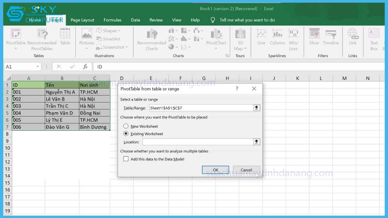Click SmartArt in Illustrations group
The width and height of the screenshot is (388, 218).
(108, 39)
